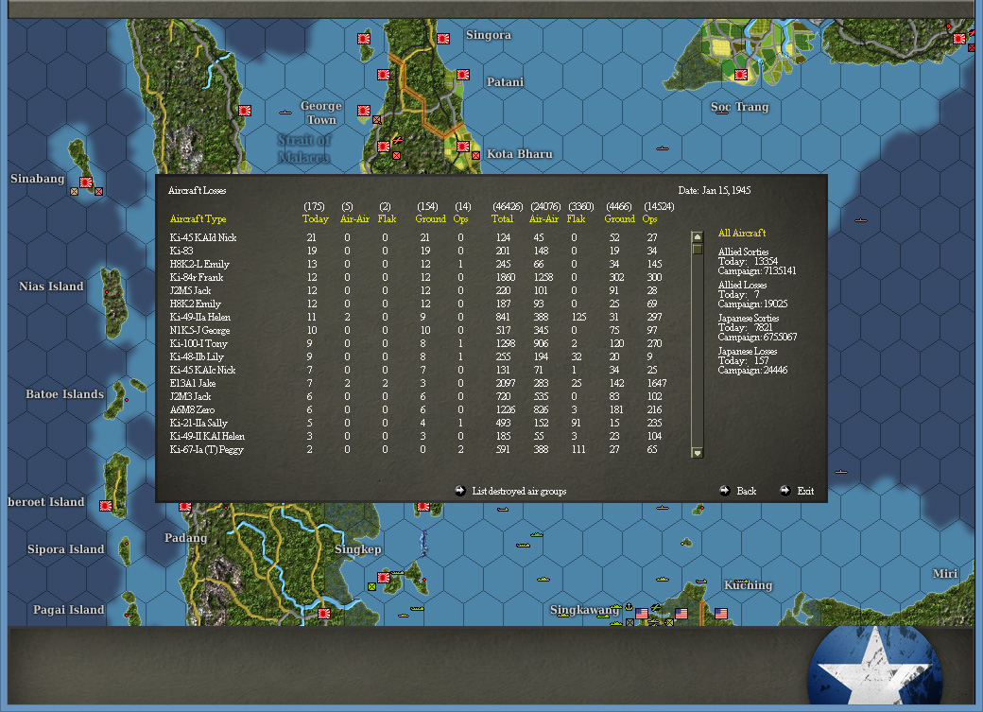Image resolution: width=983 pixels, height=712 pixels.
Task: Click the arrow icon beside List destroyed air groups
Action: [460, 491]
